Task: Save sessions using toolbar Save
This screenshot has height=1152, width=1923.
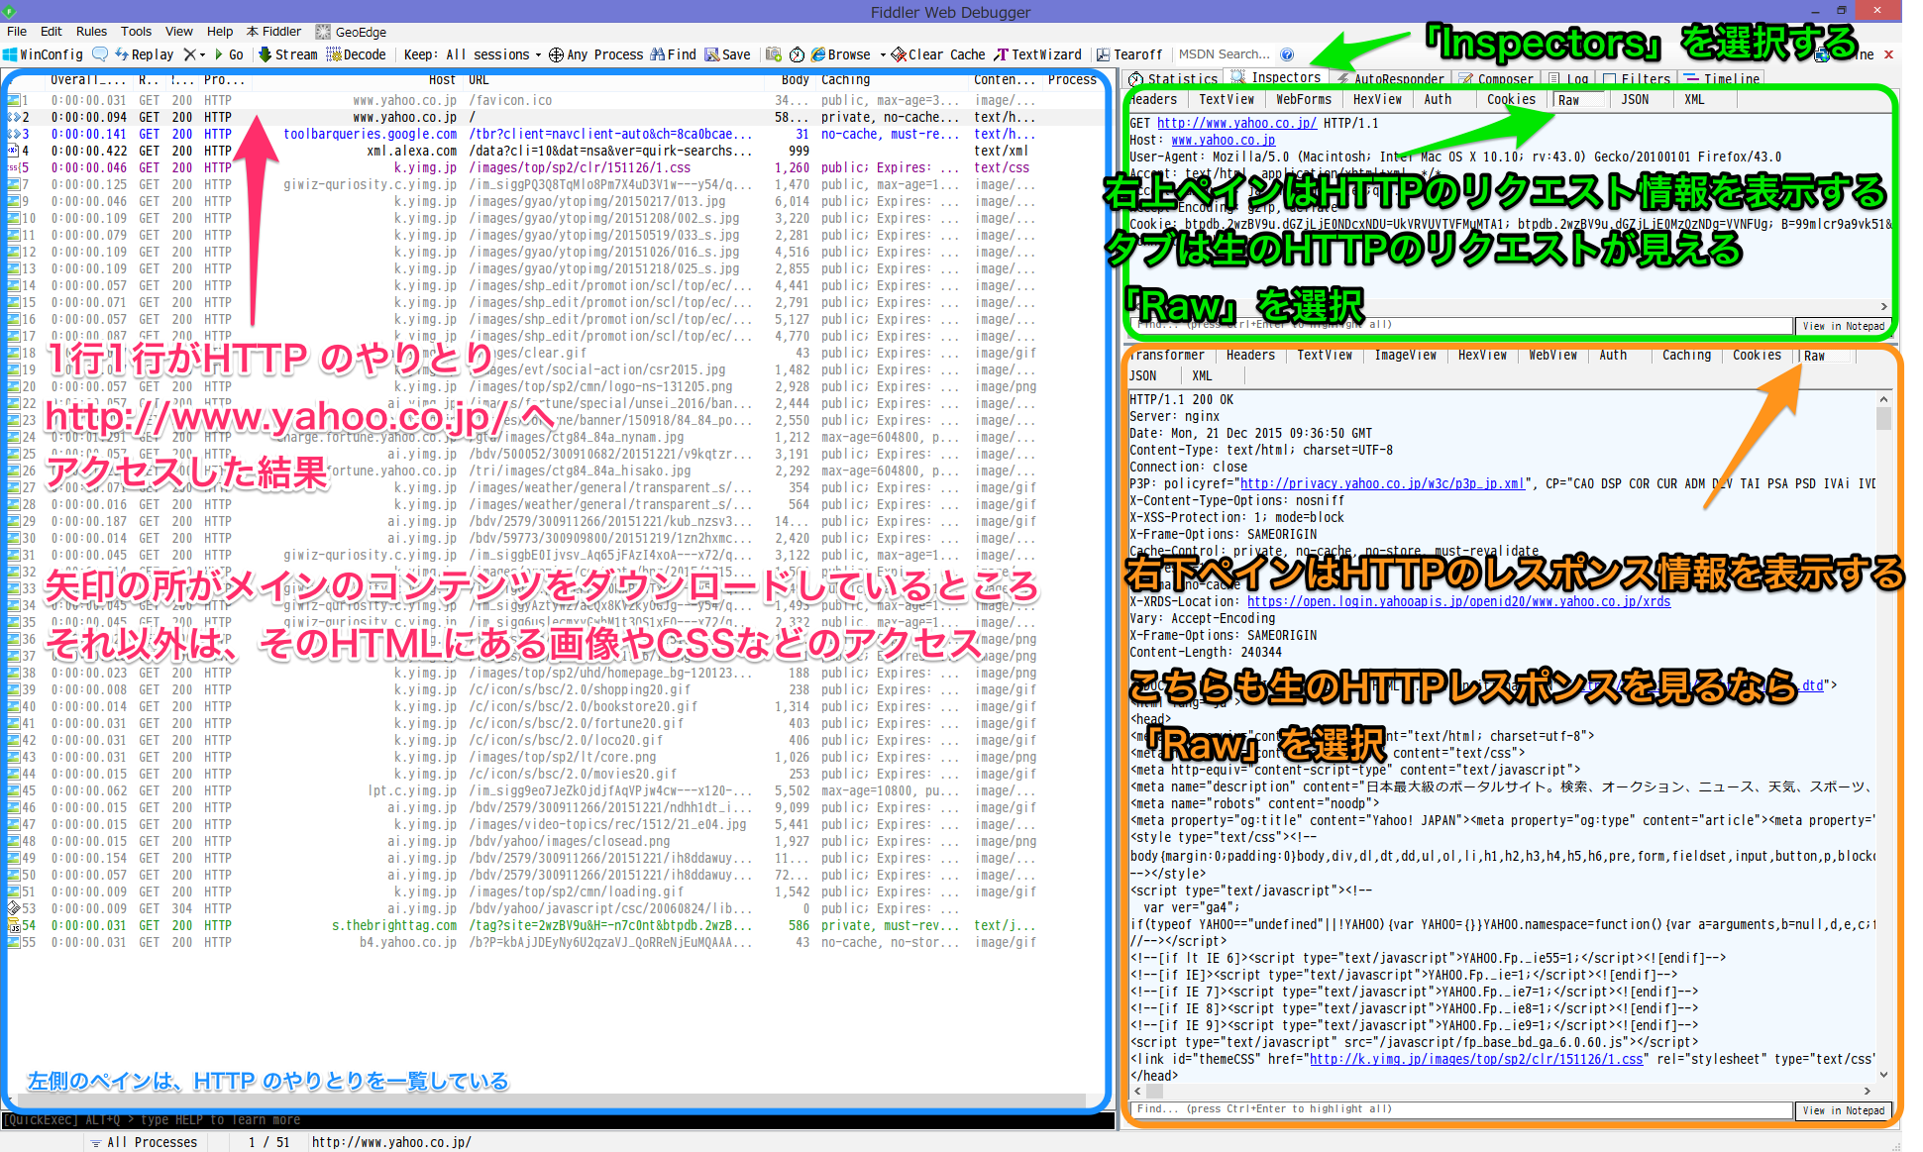Action: (727, 54)
